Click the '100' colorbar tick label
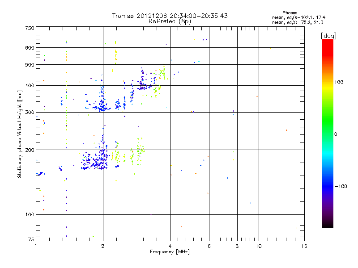Screen dimensions: 358x268 [x=339, y=82]
